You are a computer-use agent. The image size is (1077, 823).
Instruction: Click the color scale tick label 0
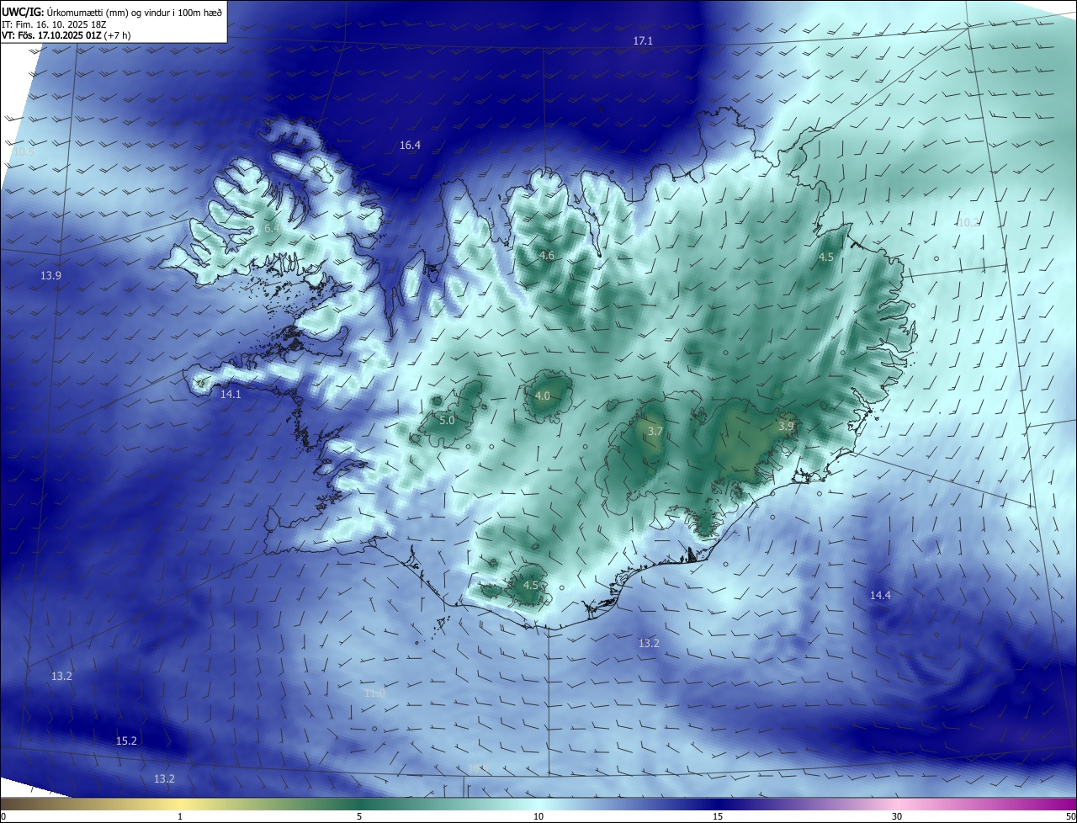pos(3,816)
